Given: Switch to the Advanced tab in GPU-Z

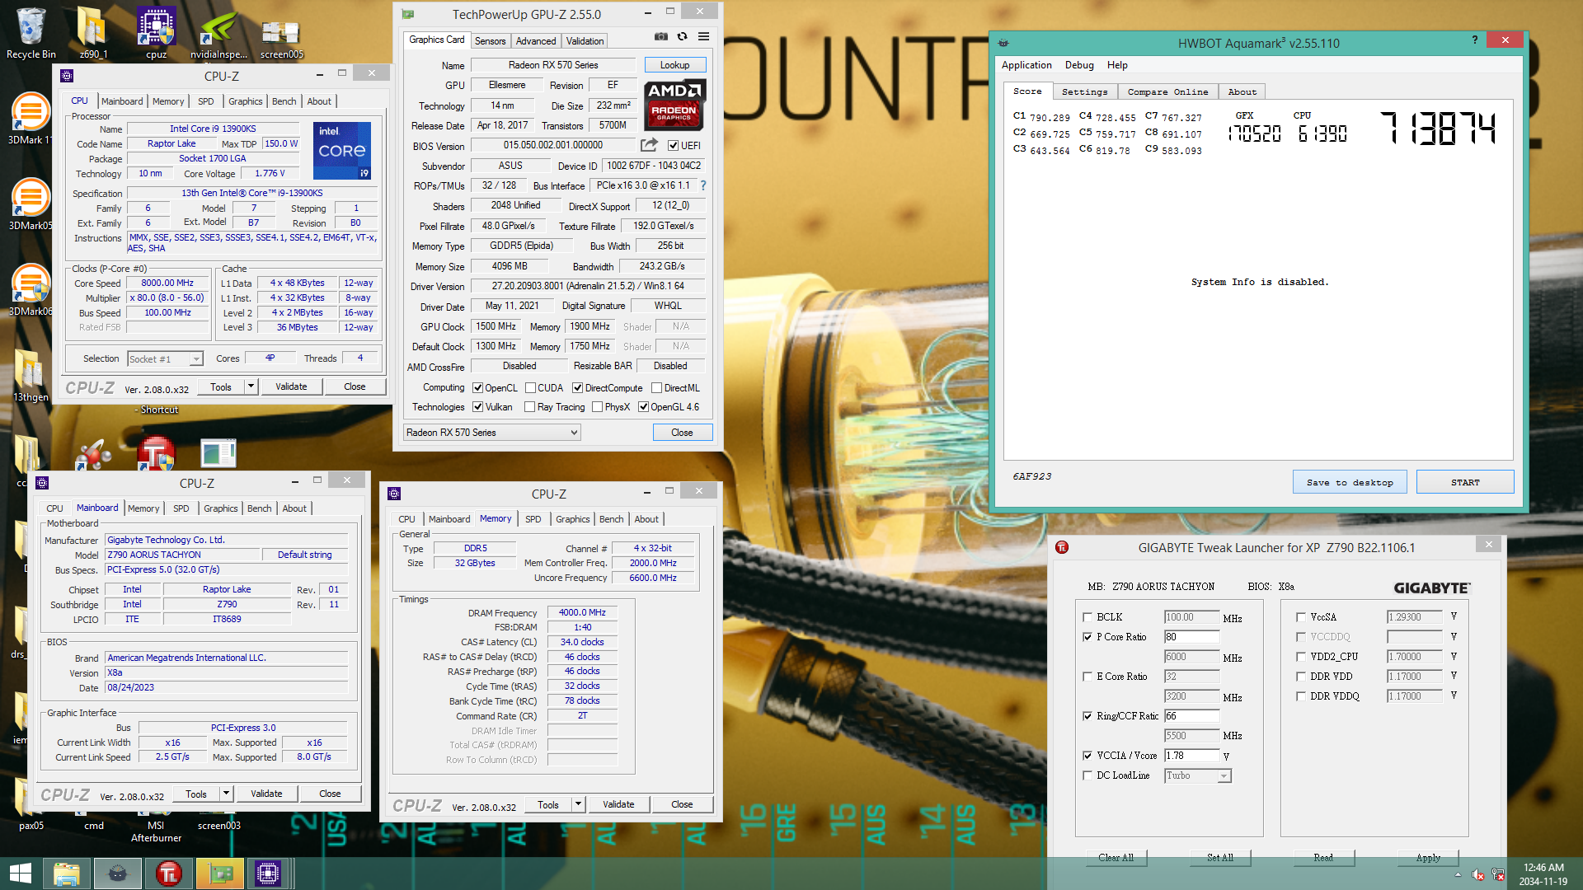Looking at the screenshot, I should (x=536, y=41).
